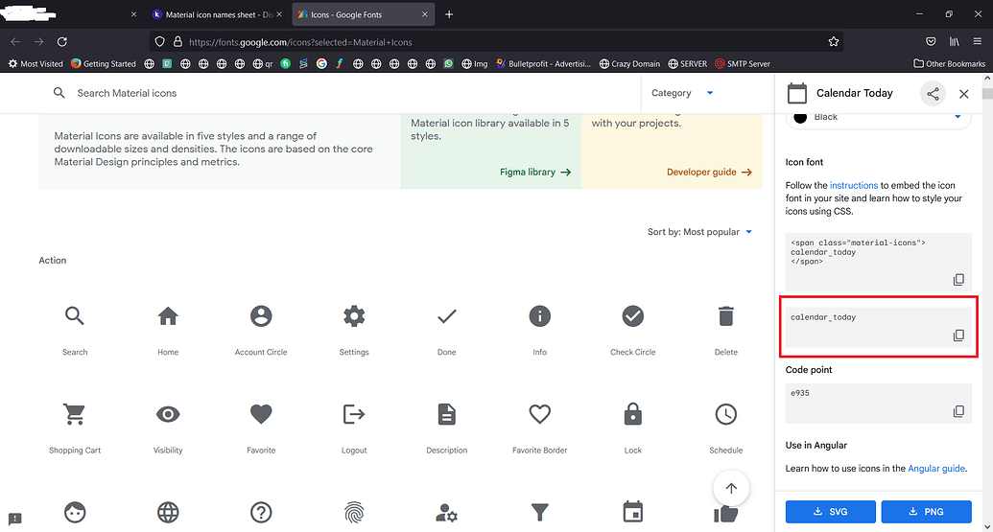Select the Account Circle icon
This screenshot has width=993, height=532.
point(261,316)
